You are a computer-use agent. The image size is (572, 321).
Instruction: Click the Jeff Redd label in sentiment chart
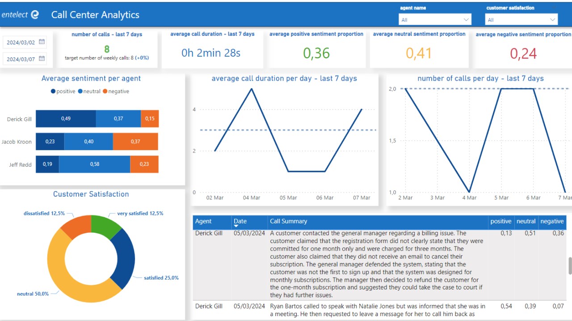coord(21,165)
